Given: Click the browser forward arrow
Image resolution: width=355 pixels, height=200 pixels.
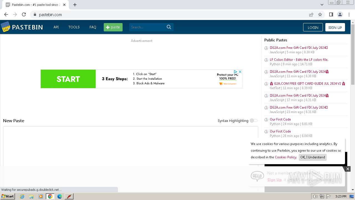Looking at the screenshot, I should 15,14.
